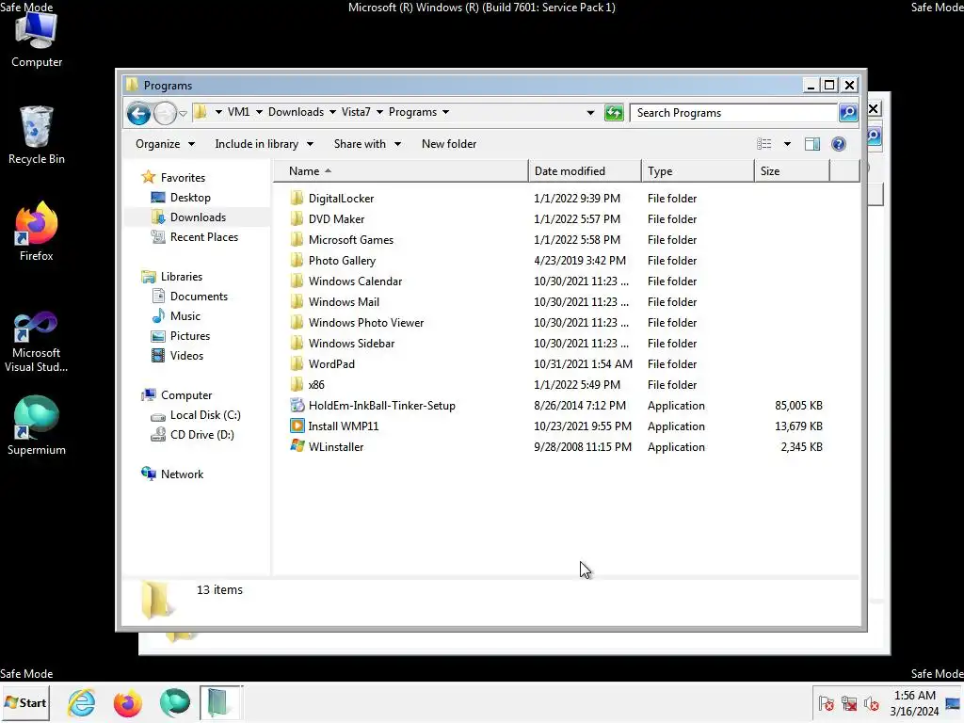This screenshot has width=964, height=723.
Task: Select Downloads under Favorites
Action: pyautogui.click(x=198, y=217)
